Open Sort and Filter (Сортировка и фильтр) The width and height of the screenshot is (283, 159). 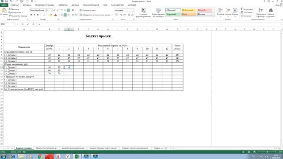[x=260, y=13]
